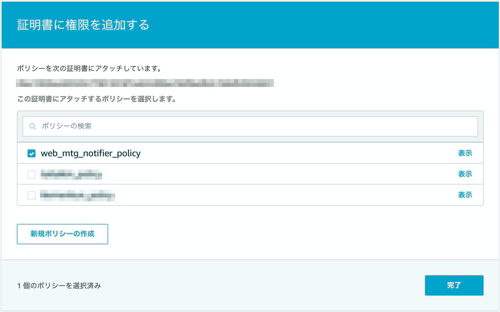Click the この証明書にアタッチするポリシーを選択します text
The width and height of the screenshot is (500, 312).
(97, 98)
